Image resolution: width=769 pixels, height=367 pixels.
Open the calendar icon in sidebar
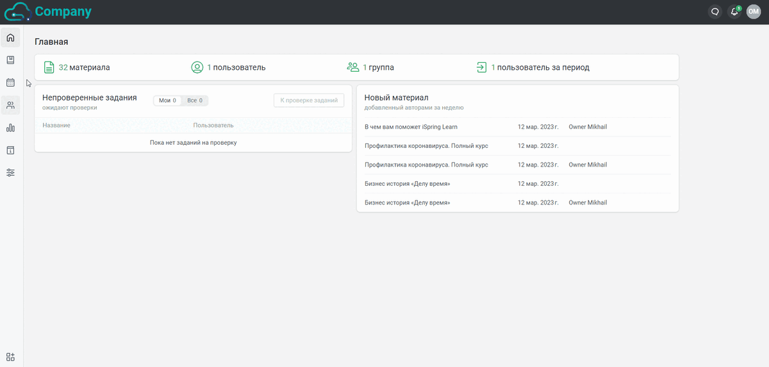click(x=10, y=83)
